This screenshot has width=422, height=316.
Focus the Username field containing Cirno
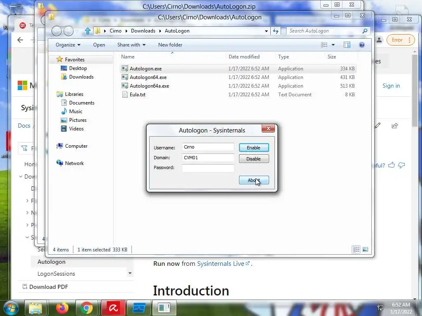(208, 147)
